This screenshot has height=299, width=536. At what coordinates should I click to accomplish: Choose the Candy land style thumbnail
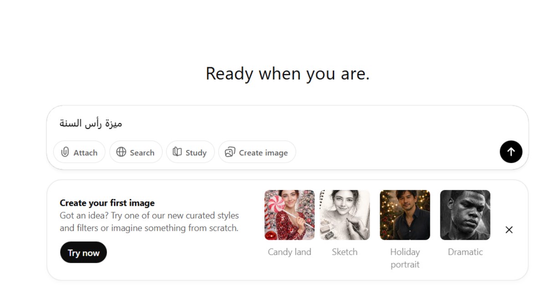(x=289, y=215)
